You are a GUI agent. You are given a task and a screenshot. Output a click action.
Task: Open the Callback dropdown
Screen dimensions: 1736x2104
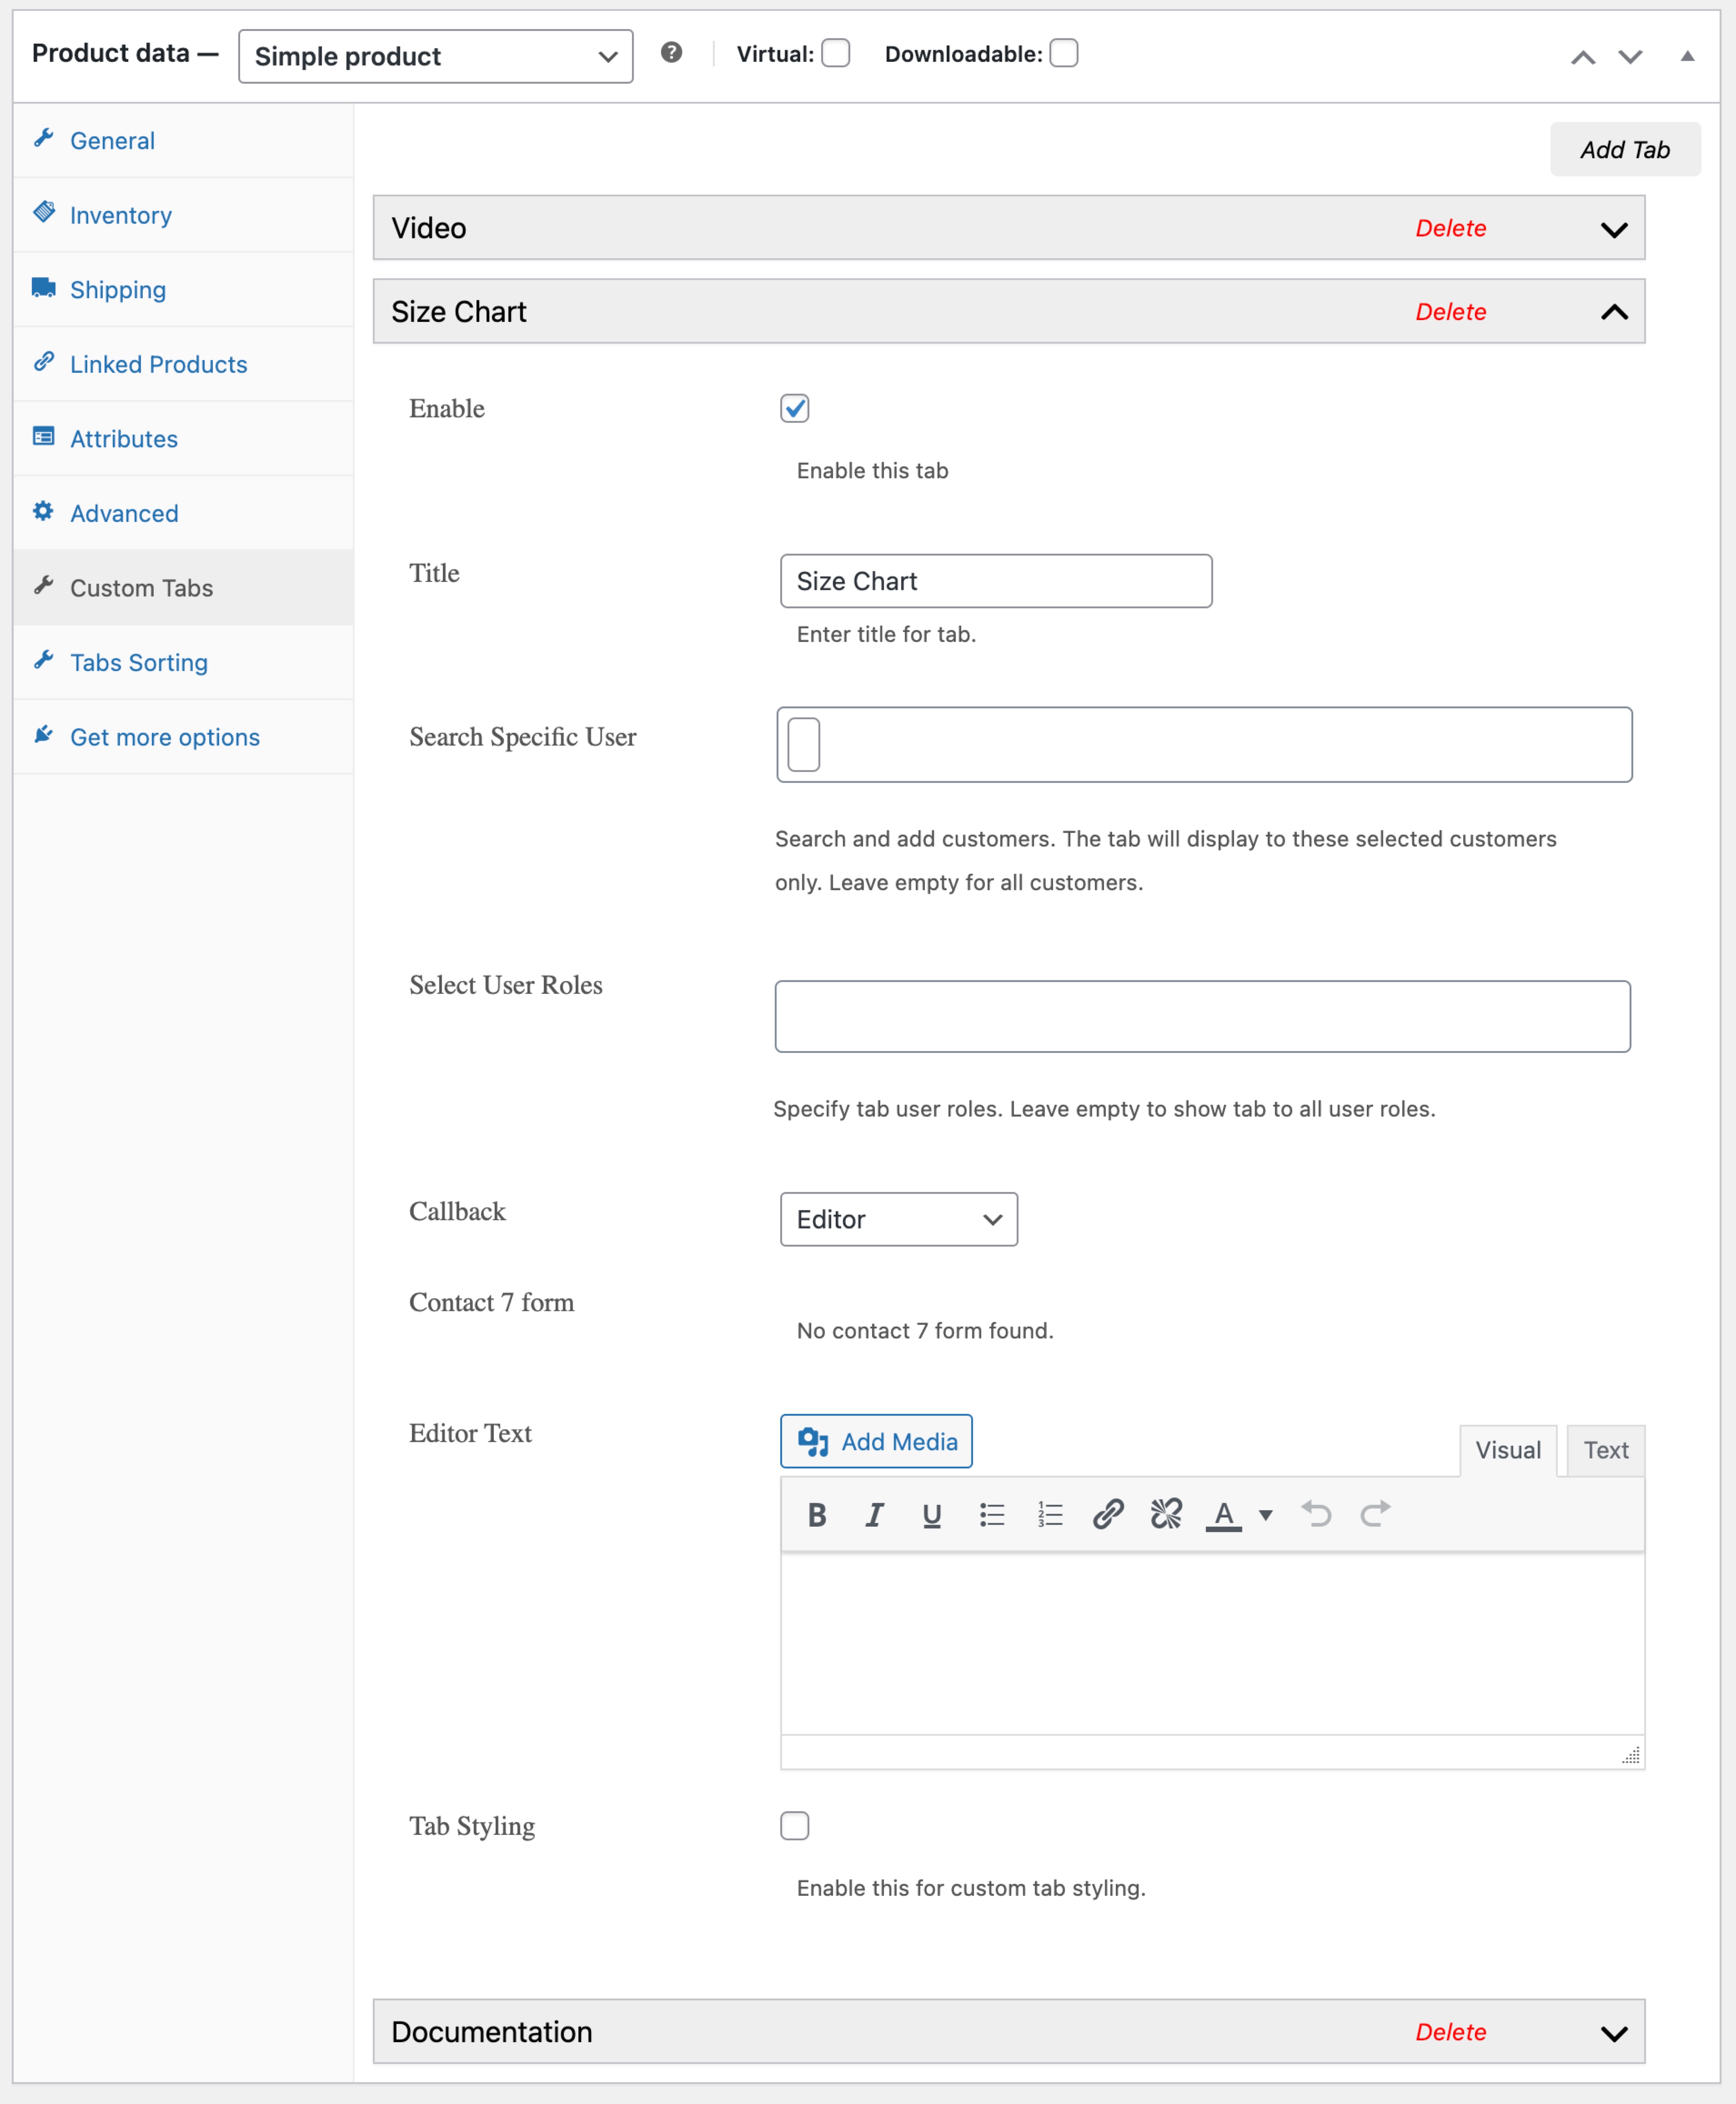tap(898, 1219)
